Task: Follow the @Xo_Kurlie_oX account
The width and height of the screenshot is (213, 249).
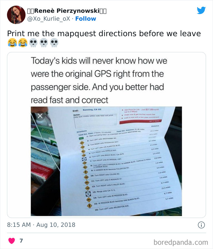Action: 86,19
